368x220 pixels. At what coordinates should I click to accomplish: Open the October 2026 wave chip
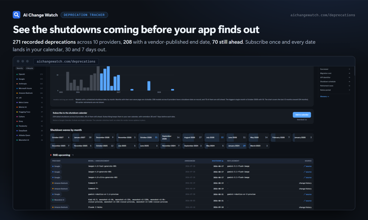click(149, 137)
